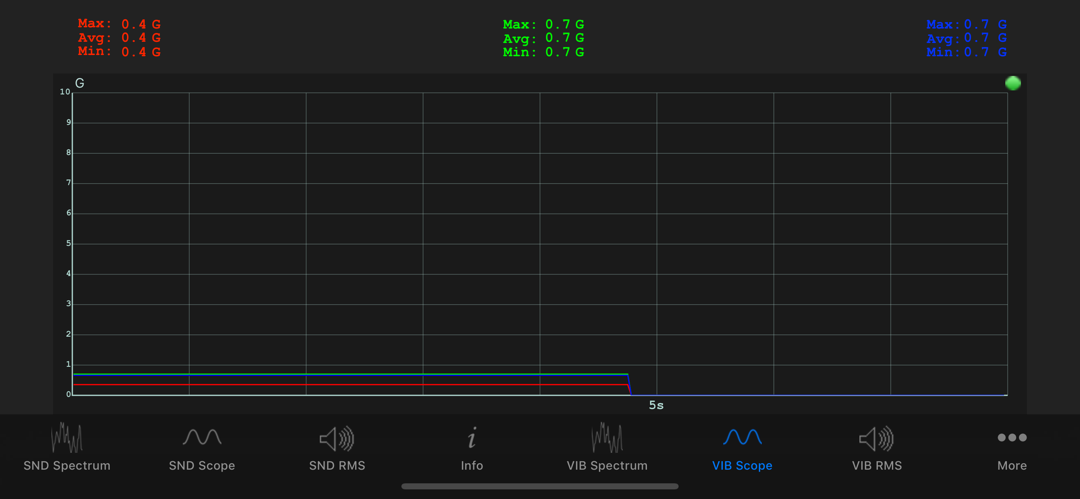Click the green trace line on the graph
The height and width of the screenshot is (499, 1080).
click(x=350, y=374)
